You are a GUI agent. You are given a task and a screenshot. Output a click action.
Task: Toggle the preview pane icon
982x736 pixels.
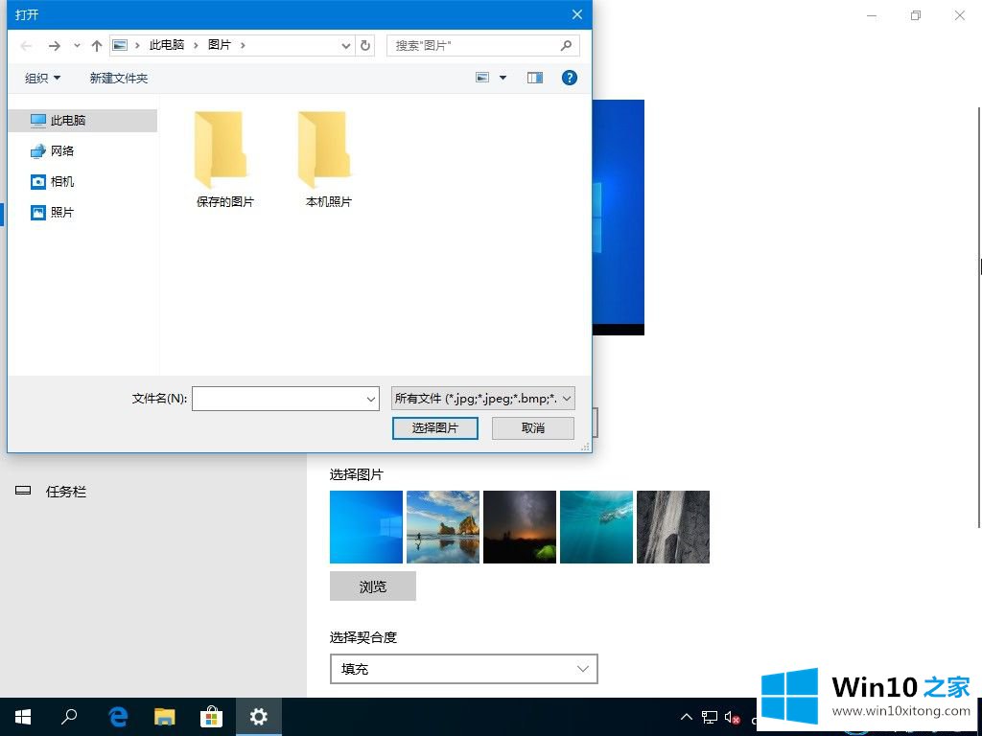535,78
